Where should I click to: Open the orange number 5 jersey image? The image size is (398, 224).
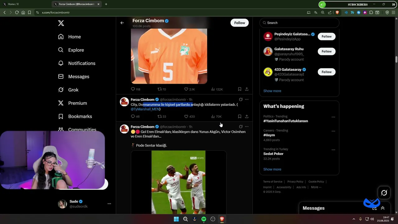coord(169,56)
